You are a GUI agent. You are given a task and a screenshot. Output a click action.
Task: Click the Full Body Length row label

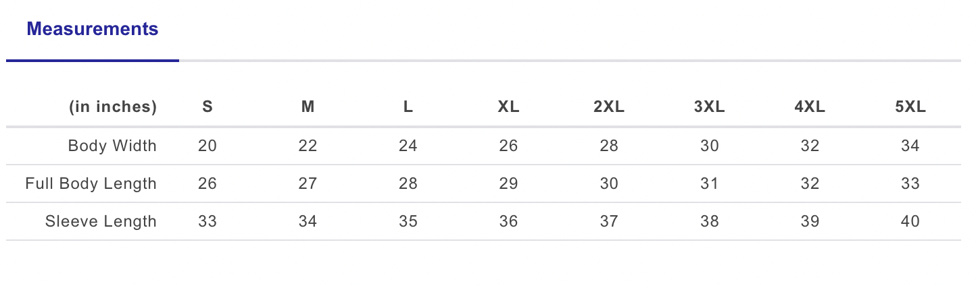click(91, 183)
